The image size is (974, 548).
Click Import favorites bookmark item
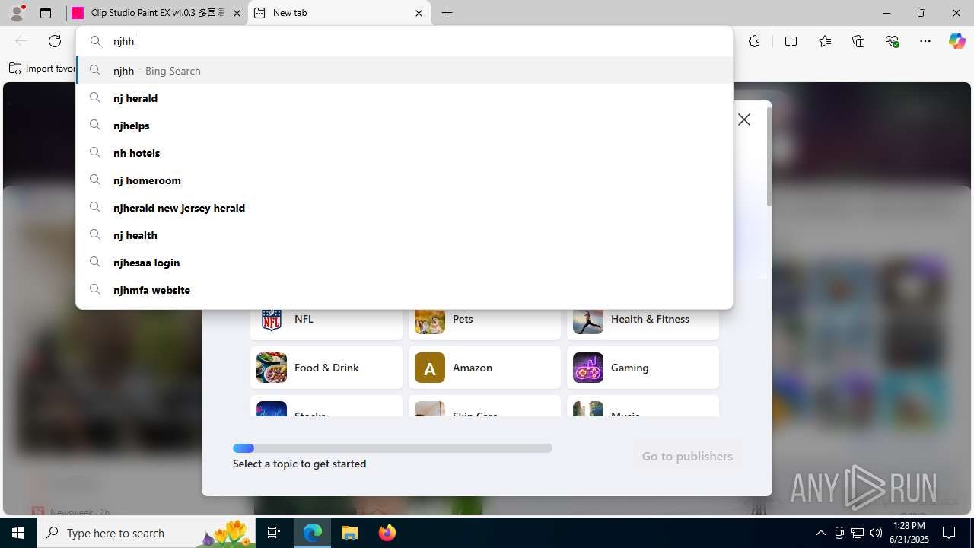pos(43,68)
